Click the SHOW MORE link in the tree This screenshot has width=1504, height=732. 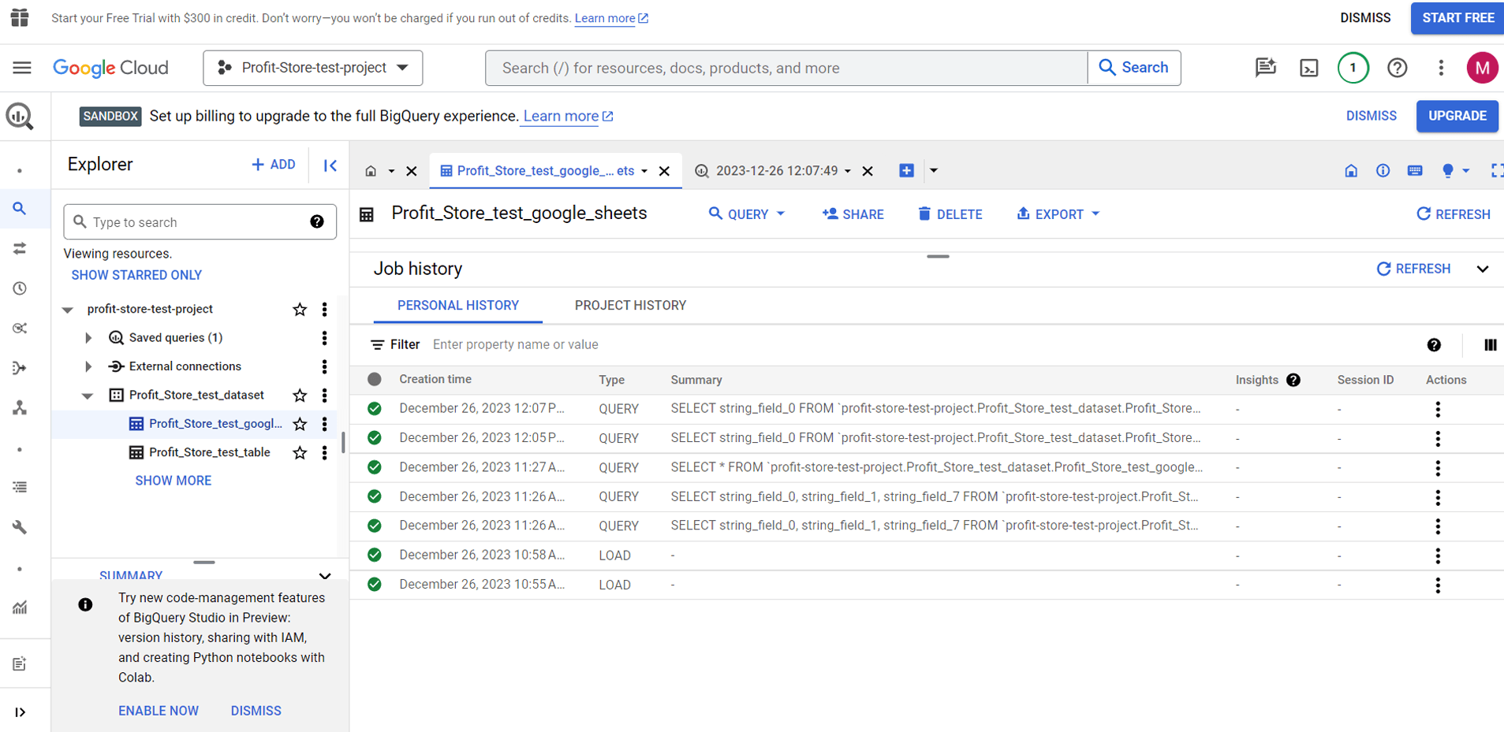pyautogui.click(x=173, y=481)
